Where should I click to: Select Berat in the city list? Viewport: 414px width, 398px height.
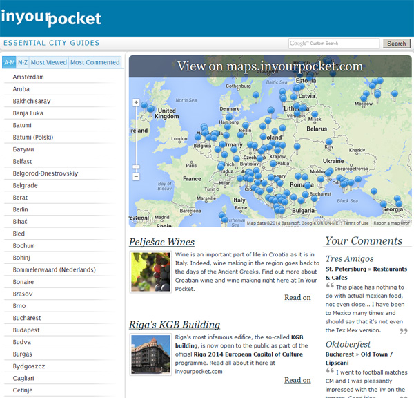coord(20,198)
